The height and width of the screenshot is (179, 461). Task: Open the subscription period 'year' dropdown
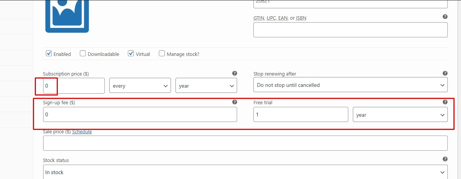[x=206, y=86]
